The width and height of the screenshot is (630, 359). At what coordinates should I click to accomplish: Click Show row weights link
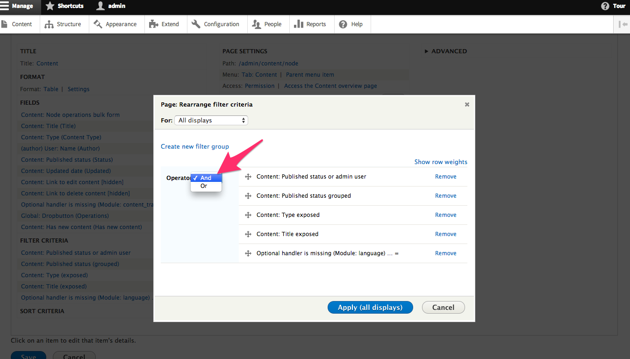[441, 162]
